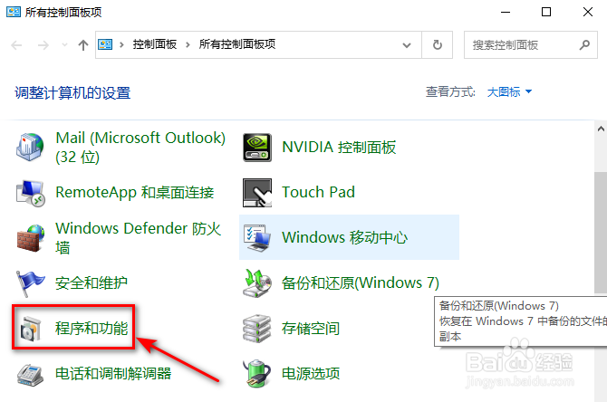Click the 存储空间 stacked drives icon
The image size is (607, 402).
pyautogui.click(x=257, y=329)
